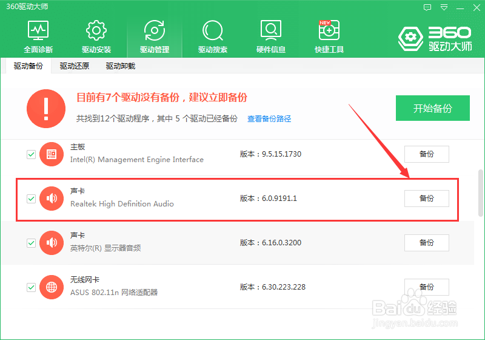Click 备份 for Realtek High Definition Audio

(427, 199)
